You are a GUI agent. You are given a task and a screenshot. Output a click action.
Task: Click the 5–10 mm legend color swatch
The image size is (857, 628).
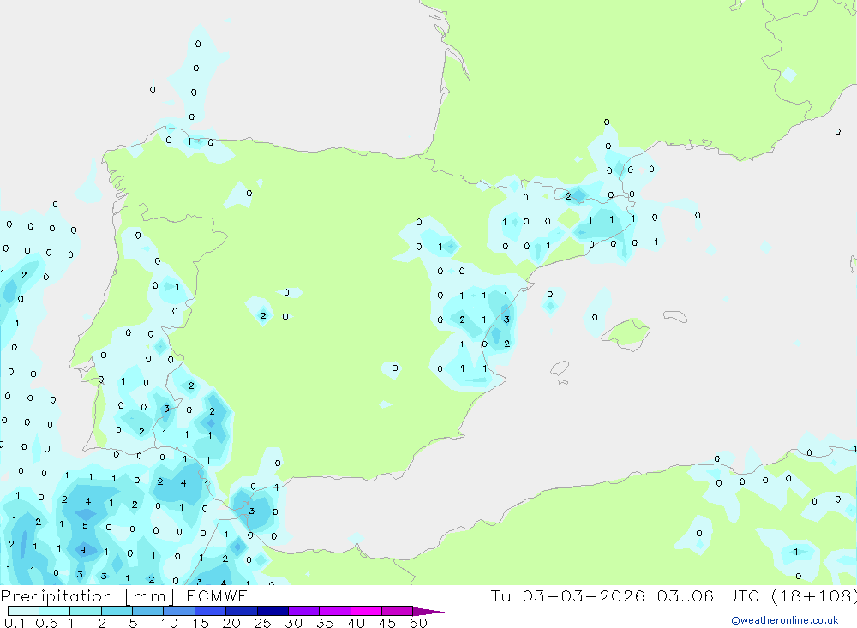[x=147, y=611]
